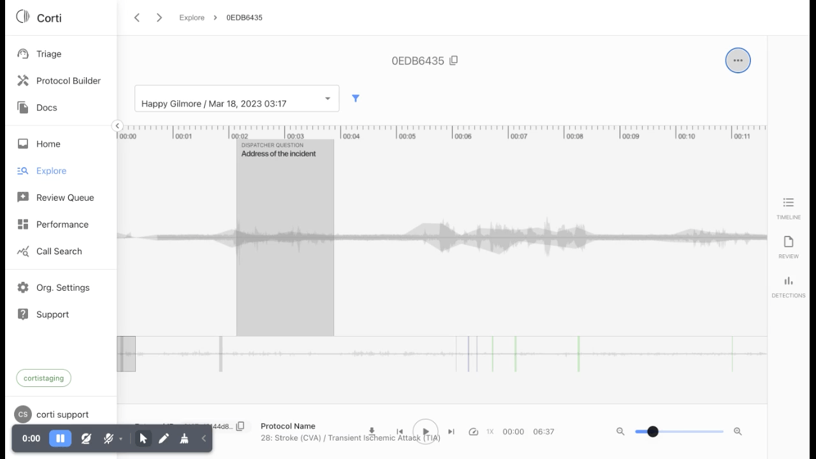Zoom in on the waveform

click(x=738, y=432)
